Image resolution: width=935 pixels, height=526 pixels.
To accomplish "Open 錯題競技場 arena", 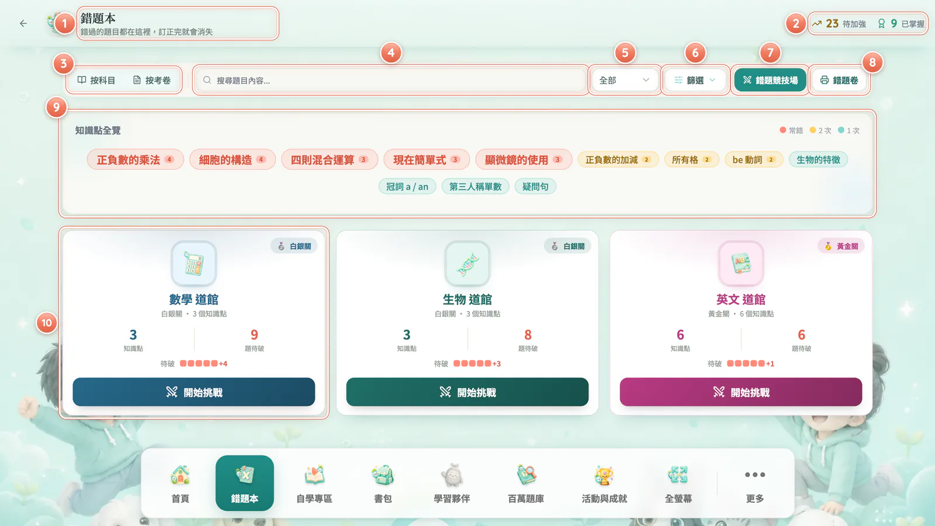I will click(x=770, y=80).
